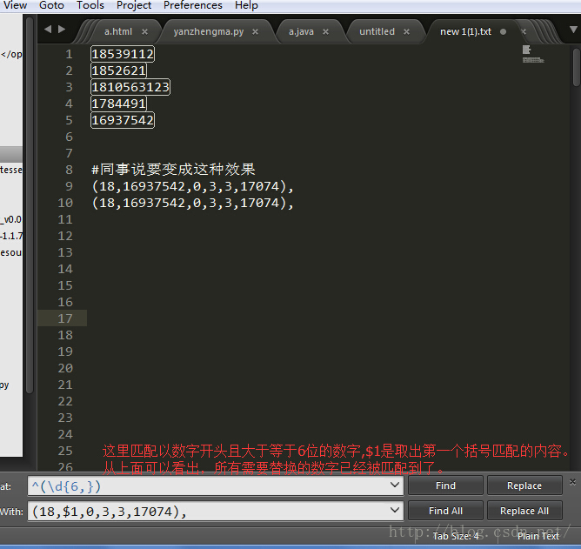The image size is (581, 549).
Task: Open the tab list dropdown arrow
Action: 573,30
